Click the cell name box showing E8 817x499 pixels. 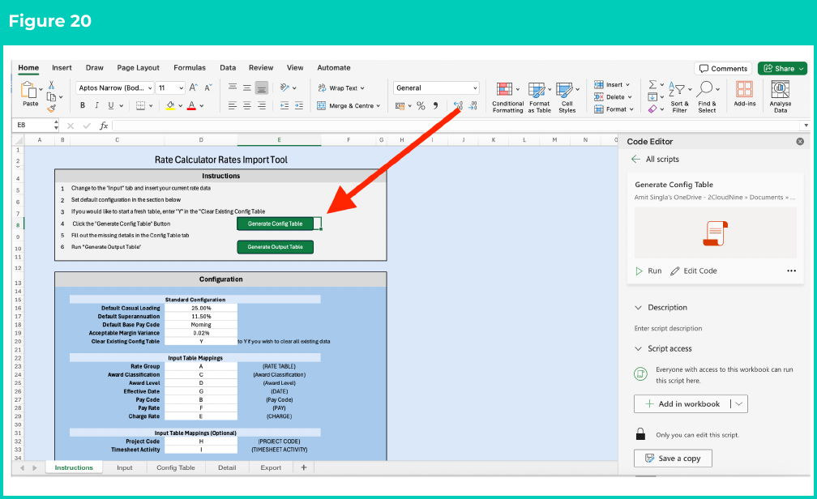click(36, 125)
